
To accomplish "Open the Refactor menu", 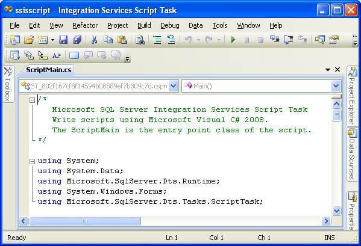I will (85, 25).
